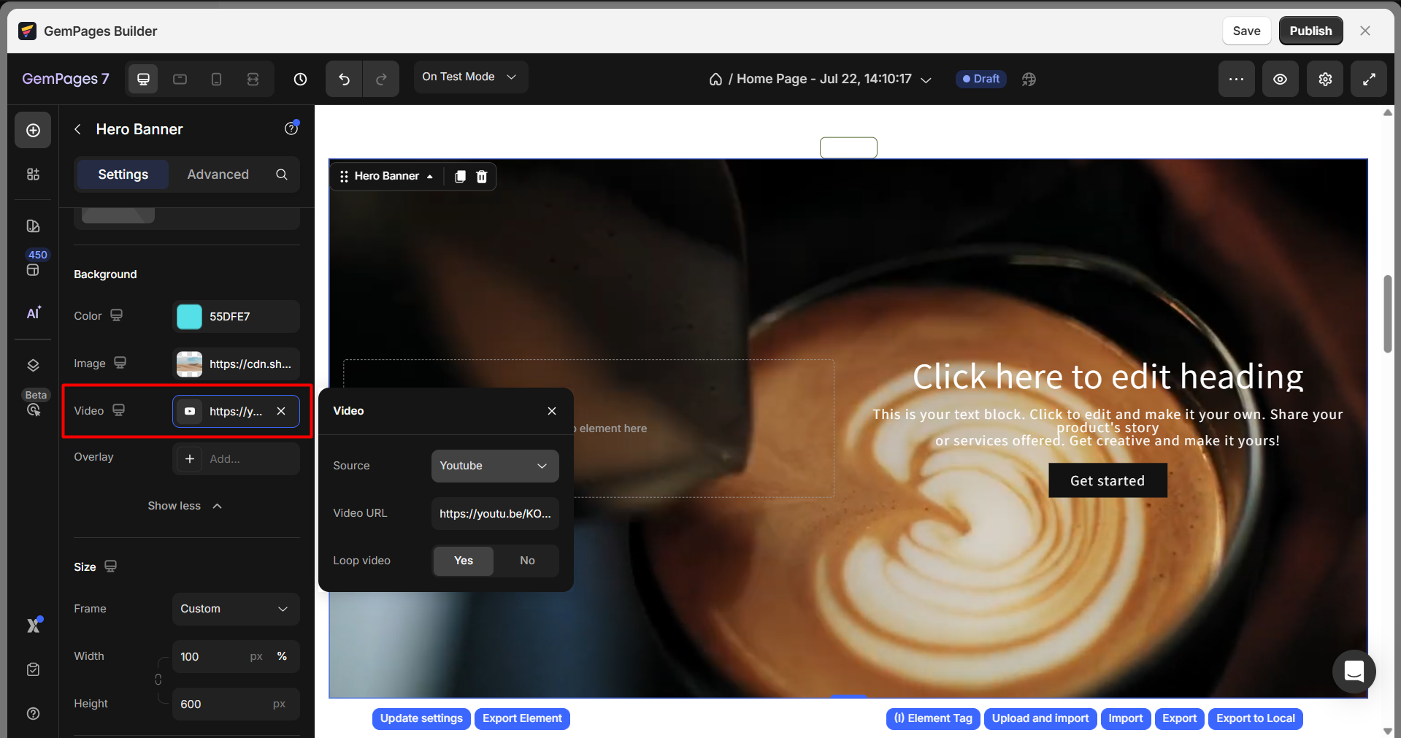
Task: Set Loop video to No
Action: pos(527,561)
